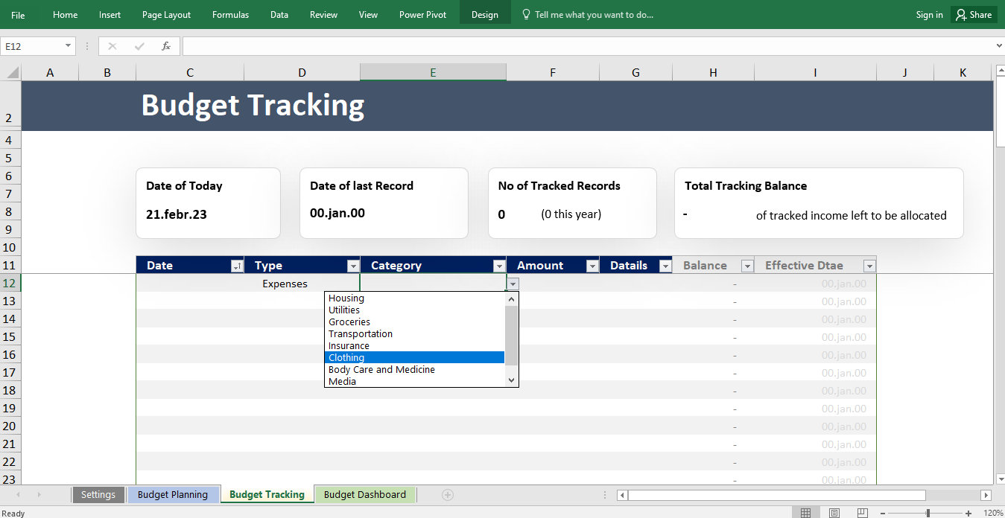Open the Amount column filter dropdown

click(x=592, y=265)
